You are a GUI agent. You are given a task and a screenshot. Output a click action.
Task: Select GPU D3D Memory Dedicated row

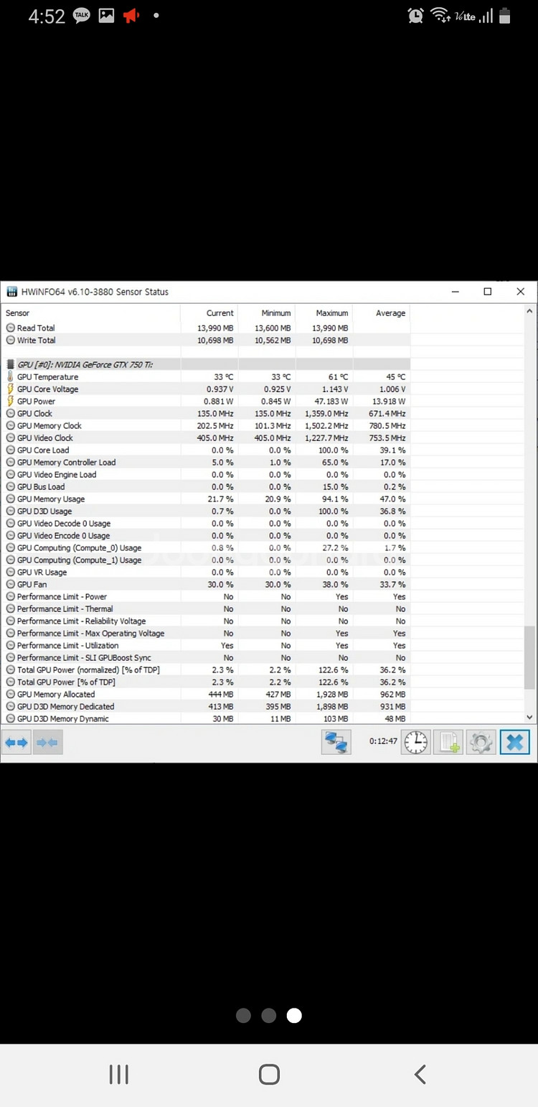click(x=206, y=706)
